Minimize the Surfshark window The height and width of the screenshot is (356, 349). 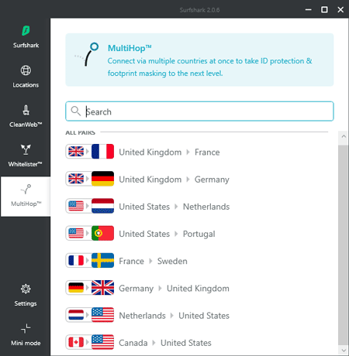308,10
